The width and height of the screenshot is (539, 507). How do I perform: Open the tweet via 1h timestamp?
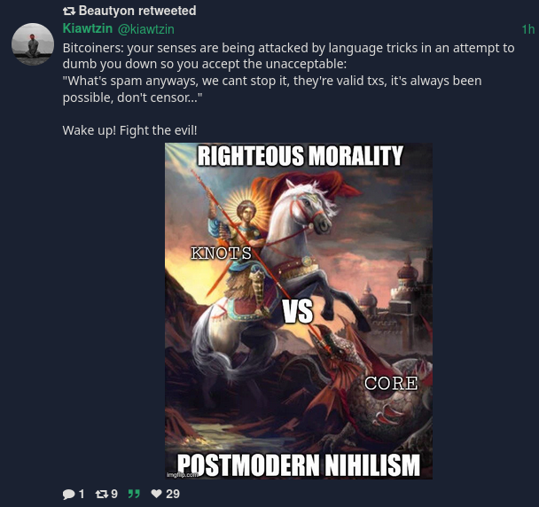coord(528,29)
